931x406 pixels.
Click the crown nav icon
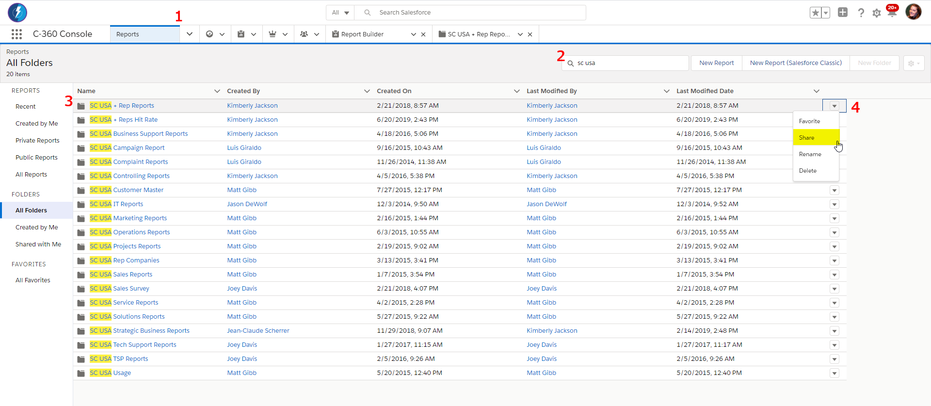(273, 34)
